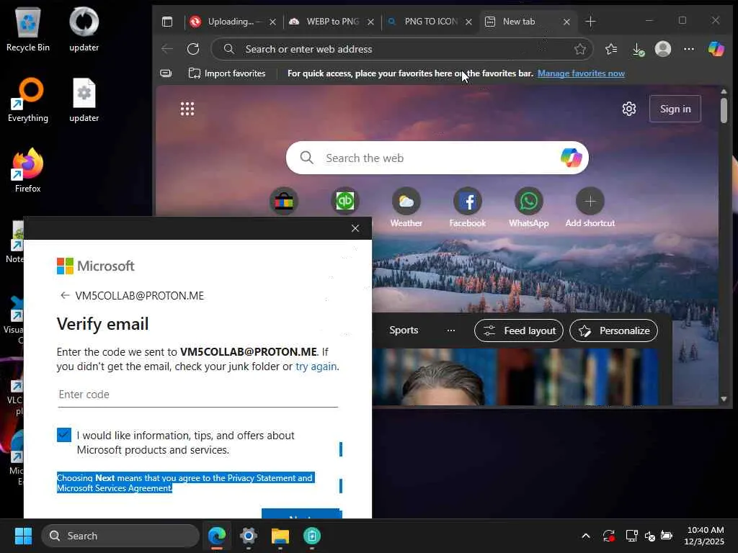Open Microsoft Edge from the taskbar

(x=217, y=536)
